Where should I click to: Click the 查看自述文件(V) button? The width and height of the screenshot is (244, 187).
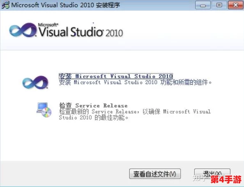pyautogui.click(x=155, y=174)
